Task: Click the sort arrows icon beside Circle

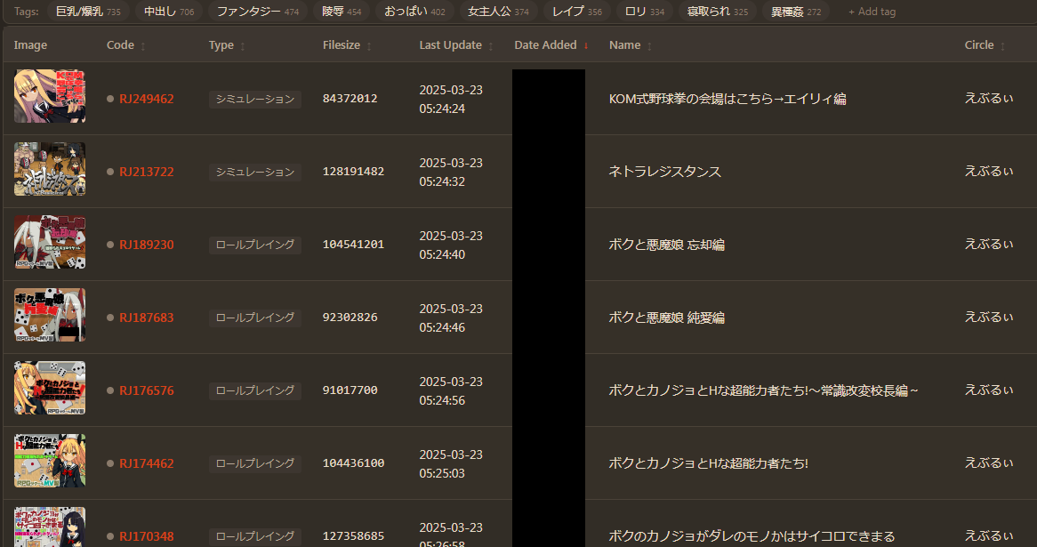Action: click(x=1002, y=46)
